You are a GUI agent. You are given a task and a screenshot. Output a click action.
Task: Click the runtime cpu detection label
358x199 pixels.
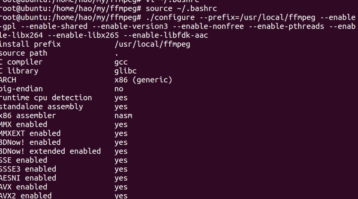46,98
